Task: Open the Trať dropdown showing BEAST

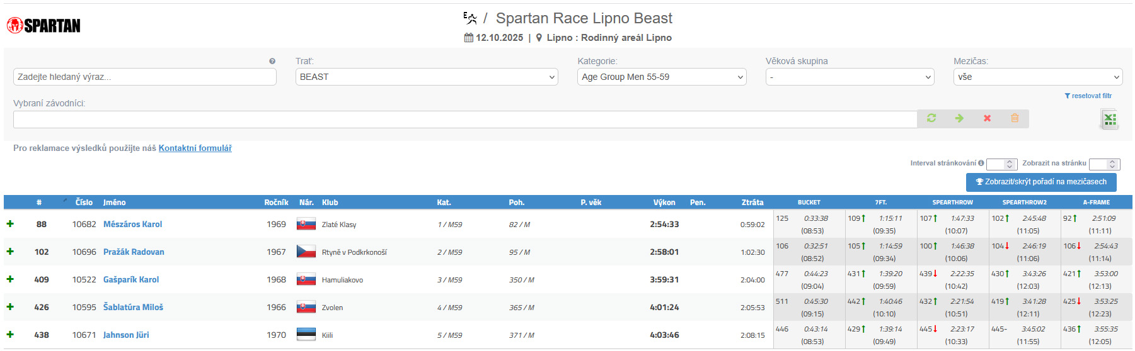Action: coord(426,77)
